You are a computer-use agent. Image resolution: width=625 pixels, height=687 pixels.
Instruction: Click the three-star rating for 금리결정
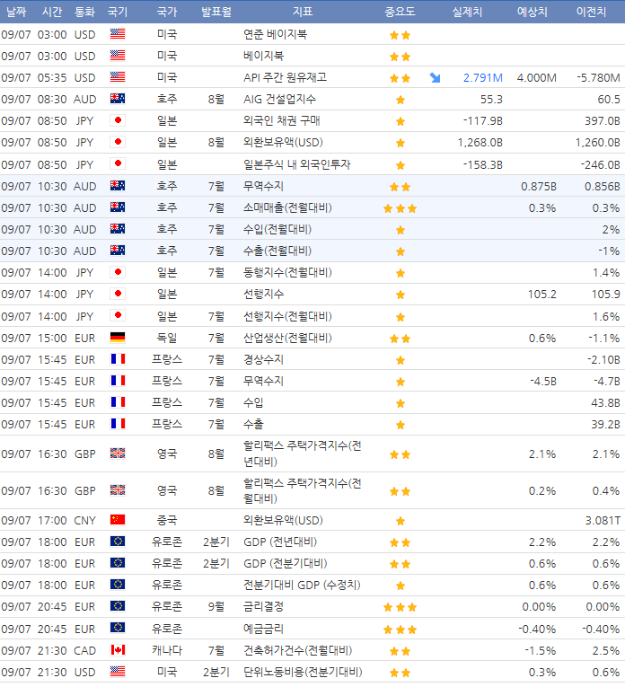[x=400, y=607]
